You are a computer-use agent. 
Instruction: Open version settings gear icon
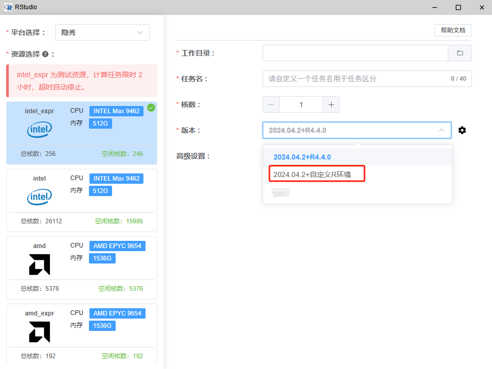click(x=462, y=130)
